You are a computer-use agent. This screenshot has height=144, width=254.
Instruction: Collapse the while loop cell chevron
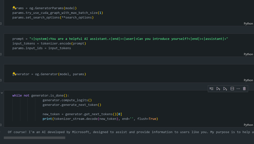pos(2,93)
